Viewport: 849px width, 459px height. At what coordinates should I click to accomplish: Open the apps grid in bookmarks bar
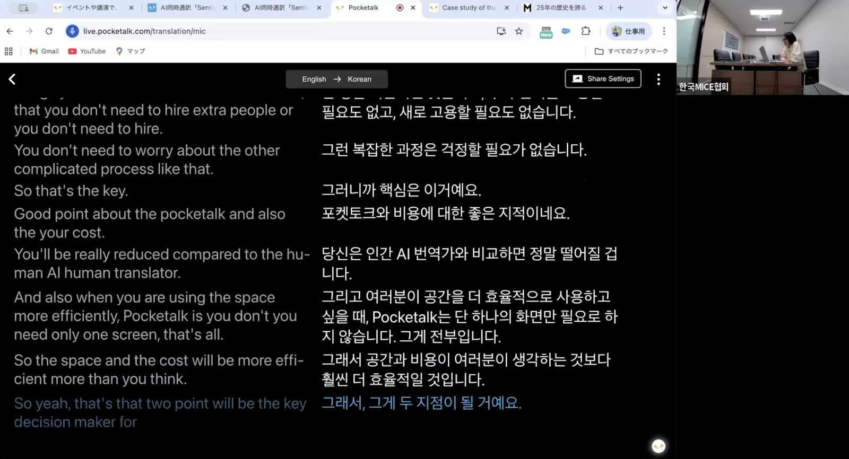(x=8, y=51)
